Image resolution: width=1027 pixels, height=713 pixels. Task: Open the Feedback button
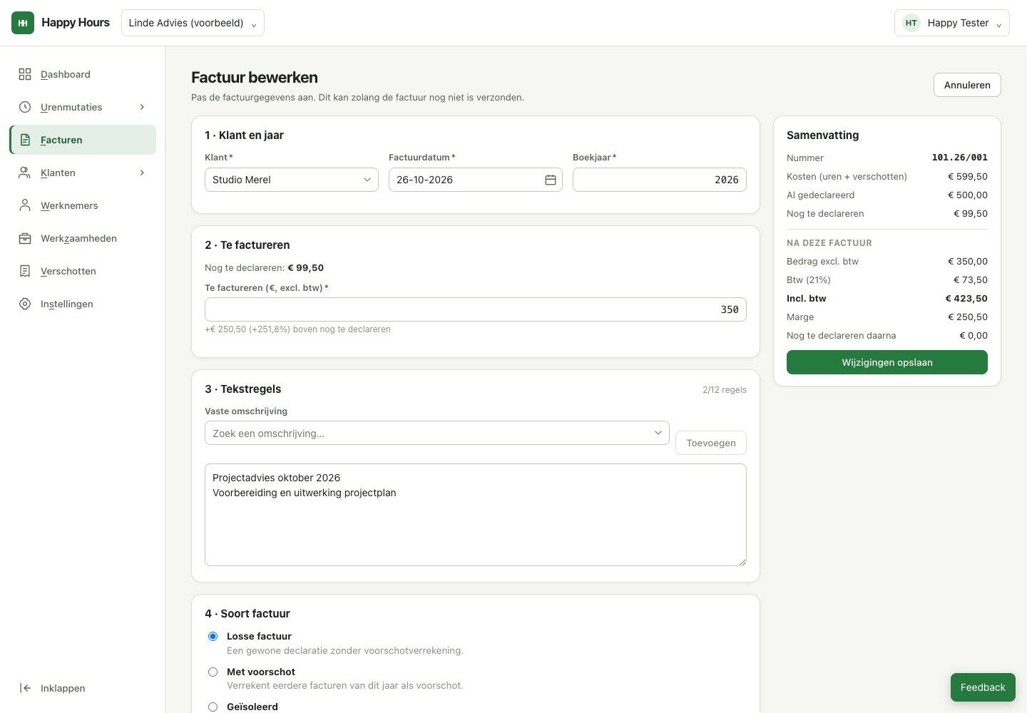(x=983, y=687)
